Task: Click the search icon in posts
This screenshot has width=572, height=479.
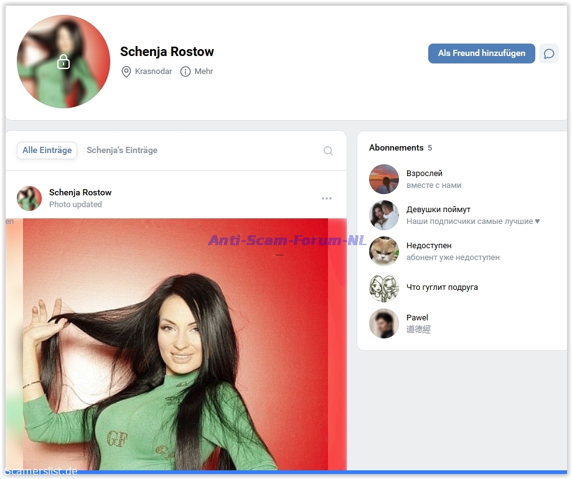Action: (328, 151)
